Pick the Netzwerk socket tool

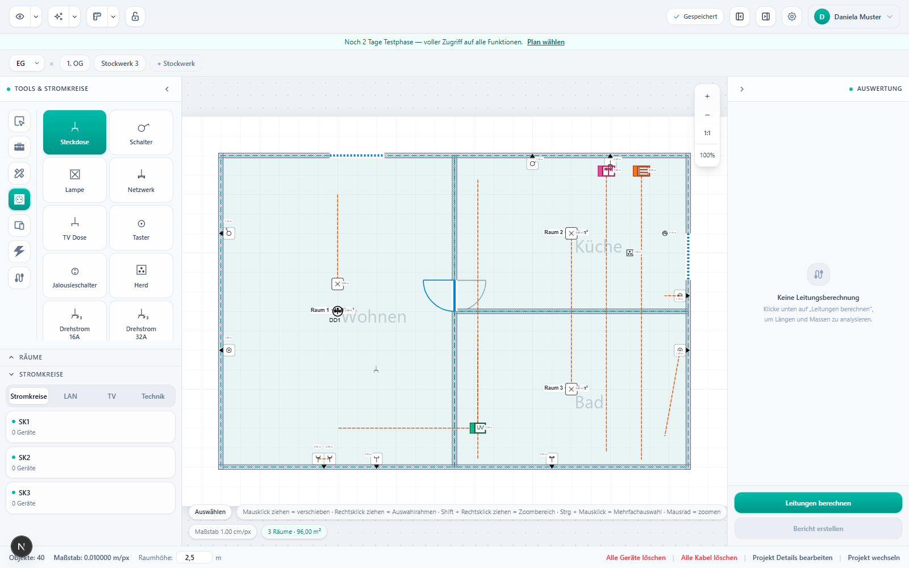[x=141, y=180]
